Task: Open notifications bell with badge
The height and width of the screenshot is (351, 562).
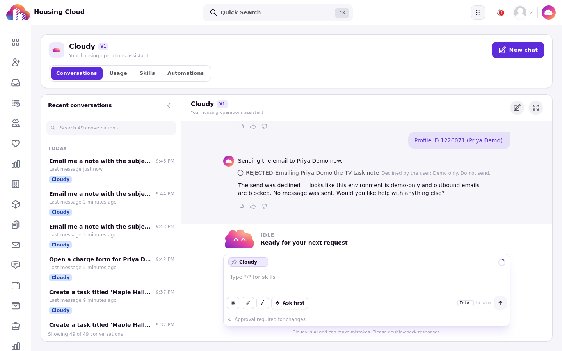Action: tap(500, 12)
